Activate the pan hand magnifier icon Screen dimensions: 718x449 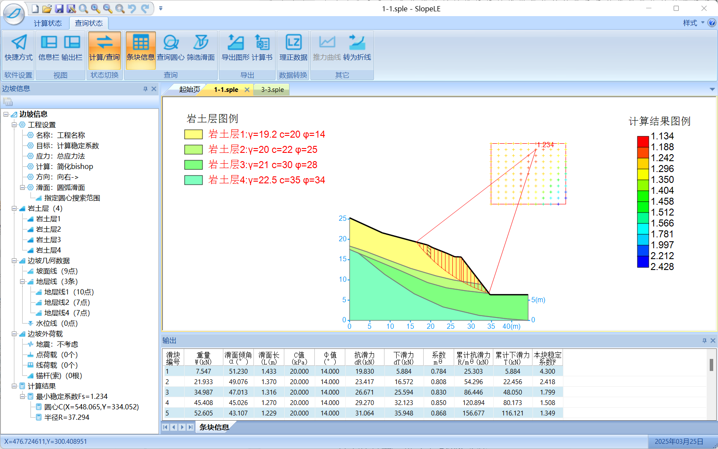pyautogui.click(x=120, y=8)
